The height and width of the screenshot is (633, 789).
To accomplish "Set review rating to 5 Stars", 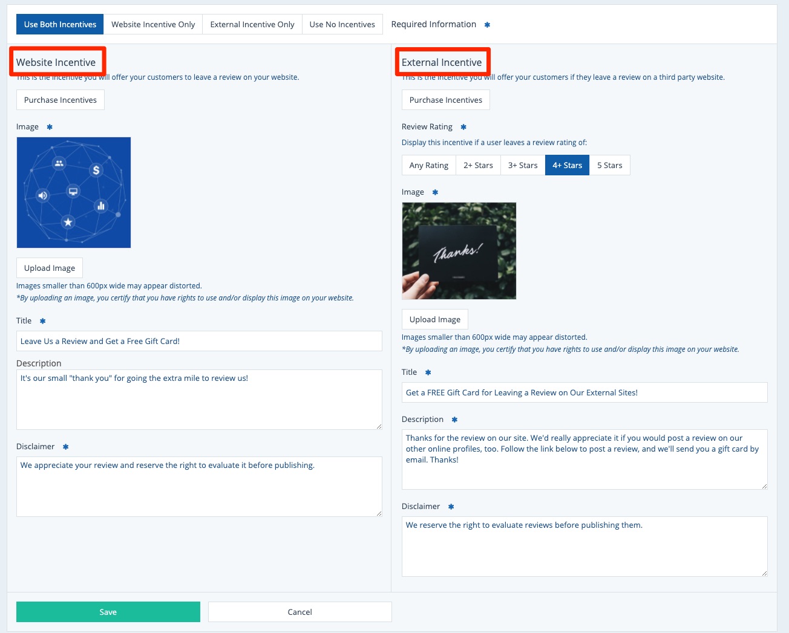I will click(x=609, y=166).
